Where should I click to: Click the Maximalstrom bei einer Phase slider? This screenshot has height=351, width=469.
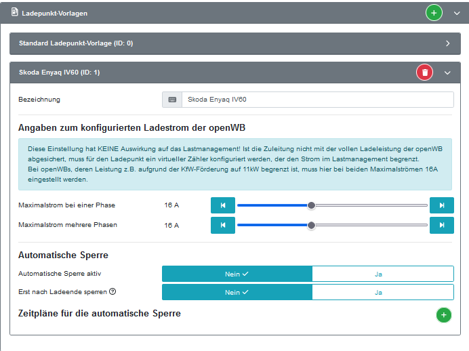332,205
